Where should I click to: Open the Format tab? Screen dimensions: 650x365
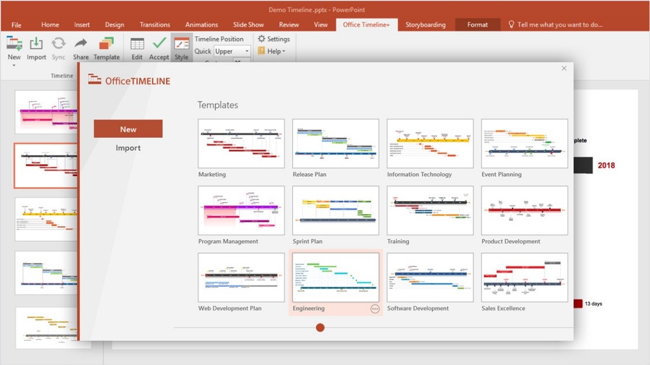pyautogui.click(x=477, y=25)
